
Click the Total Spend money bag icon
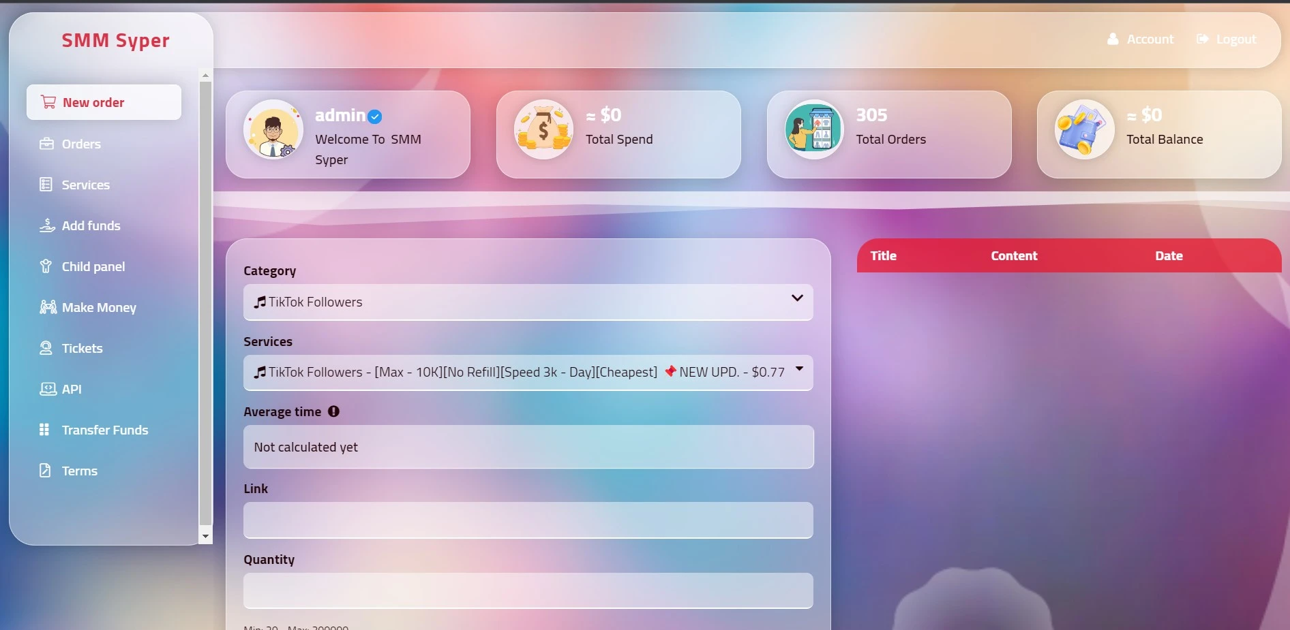543,129
